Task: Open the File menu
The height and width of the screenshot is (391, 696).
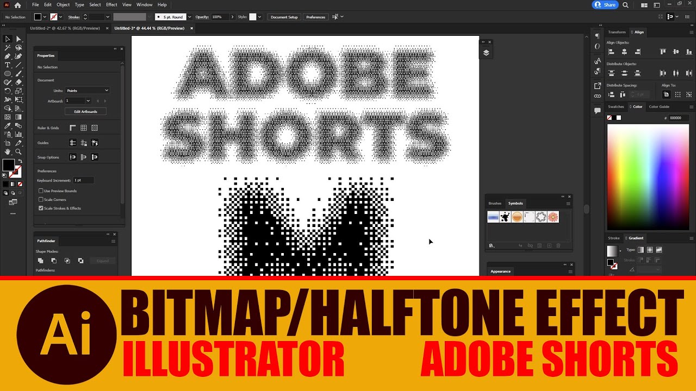Action: pyautogui.click(x=35, y=4)
